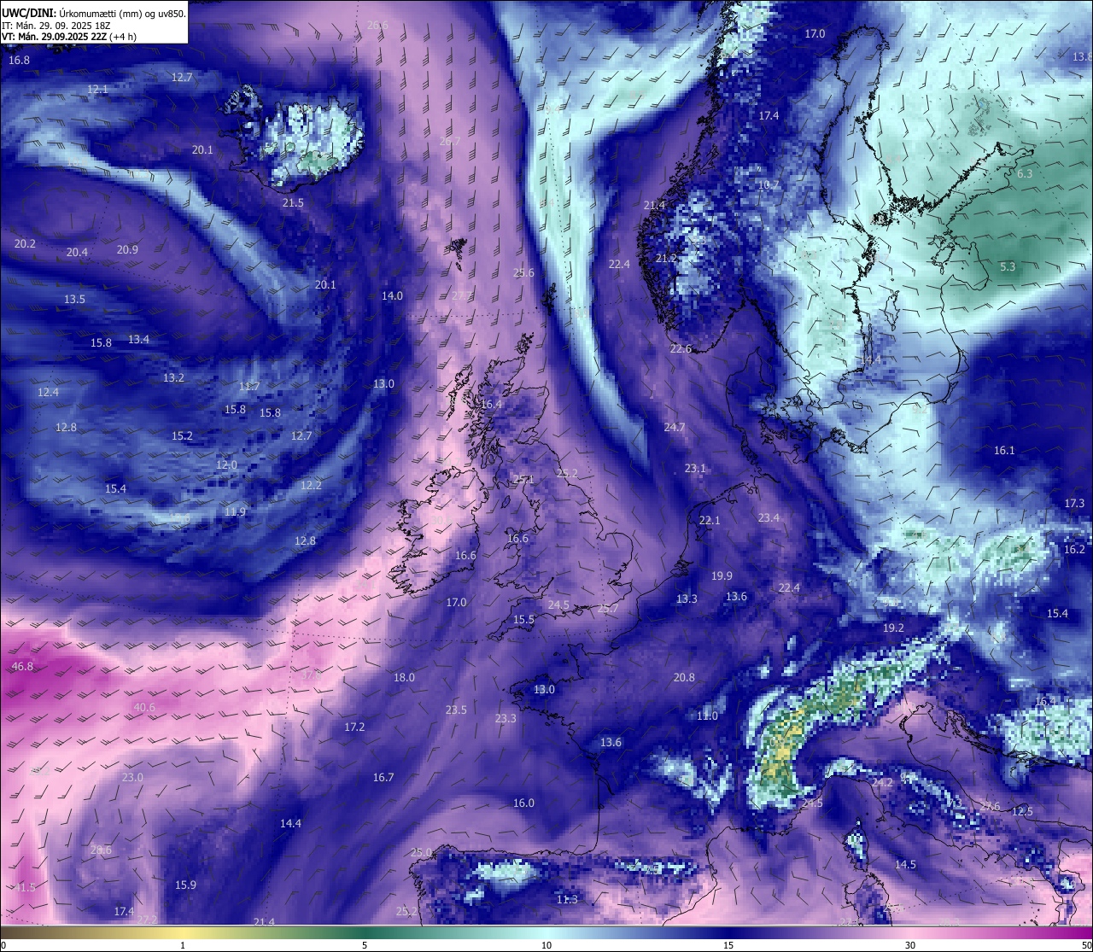The height and width of the screenshot is (952, 1093).
Task: Click the 19.2 value on the map
Action: click(893, 628)
